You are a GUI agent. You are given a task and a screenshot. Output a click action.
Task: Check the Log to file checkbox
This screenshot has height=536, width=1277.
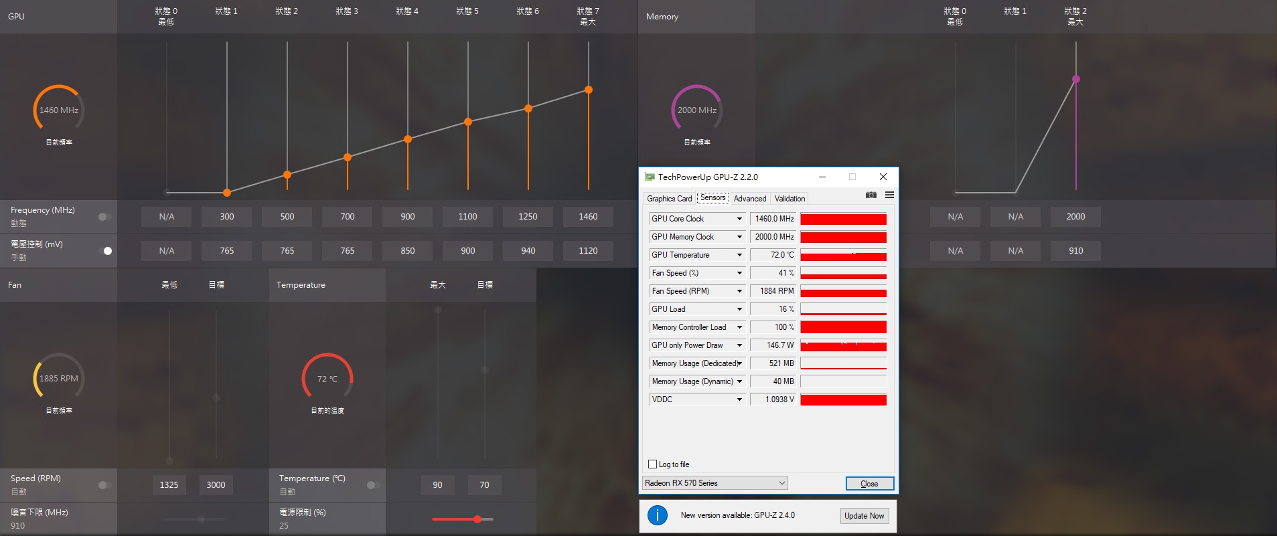tap(652, 464)
